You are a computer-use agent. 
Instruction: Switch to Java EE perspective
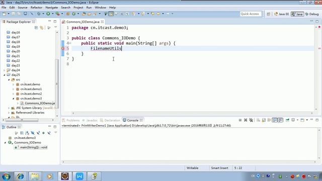point(282,14)
